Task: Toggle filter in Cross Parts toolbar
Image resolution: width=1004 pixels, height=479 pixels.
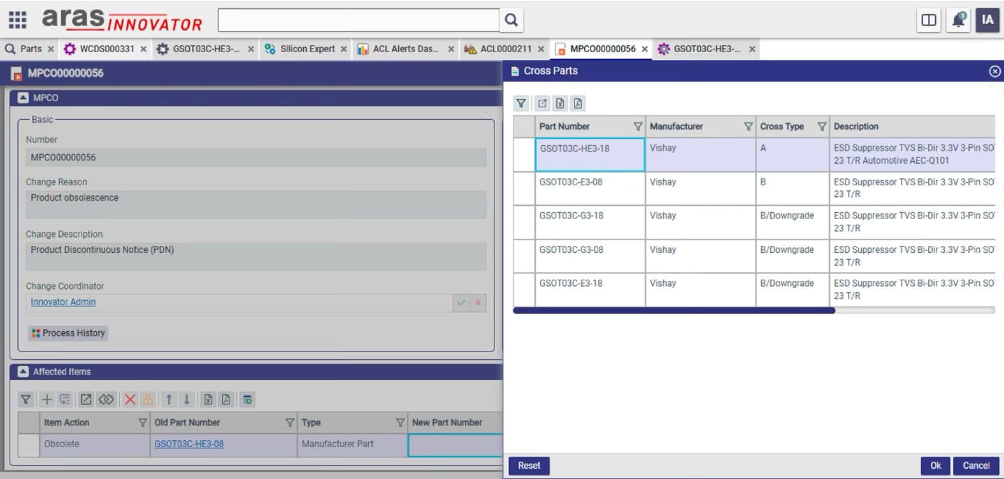Action: [x=521, y=103]
